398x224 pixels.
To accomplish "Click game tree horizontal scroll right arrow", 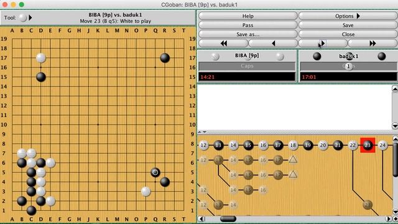I will (x=389, y=218).
